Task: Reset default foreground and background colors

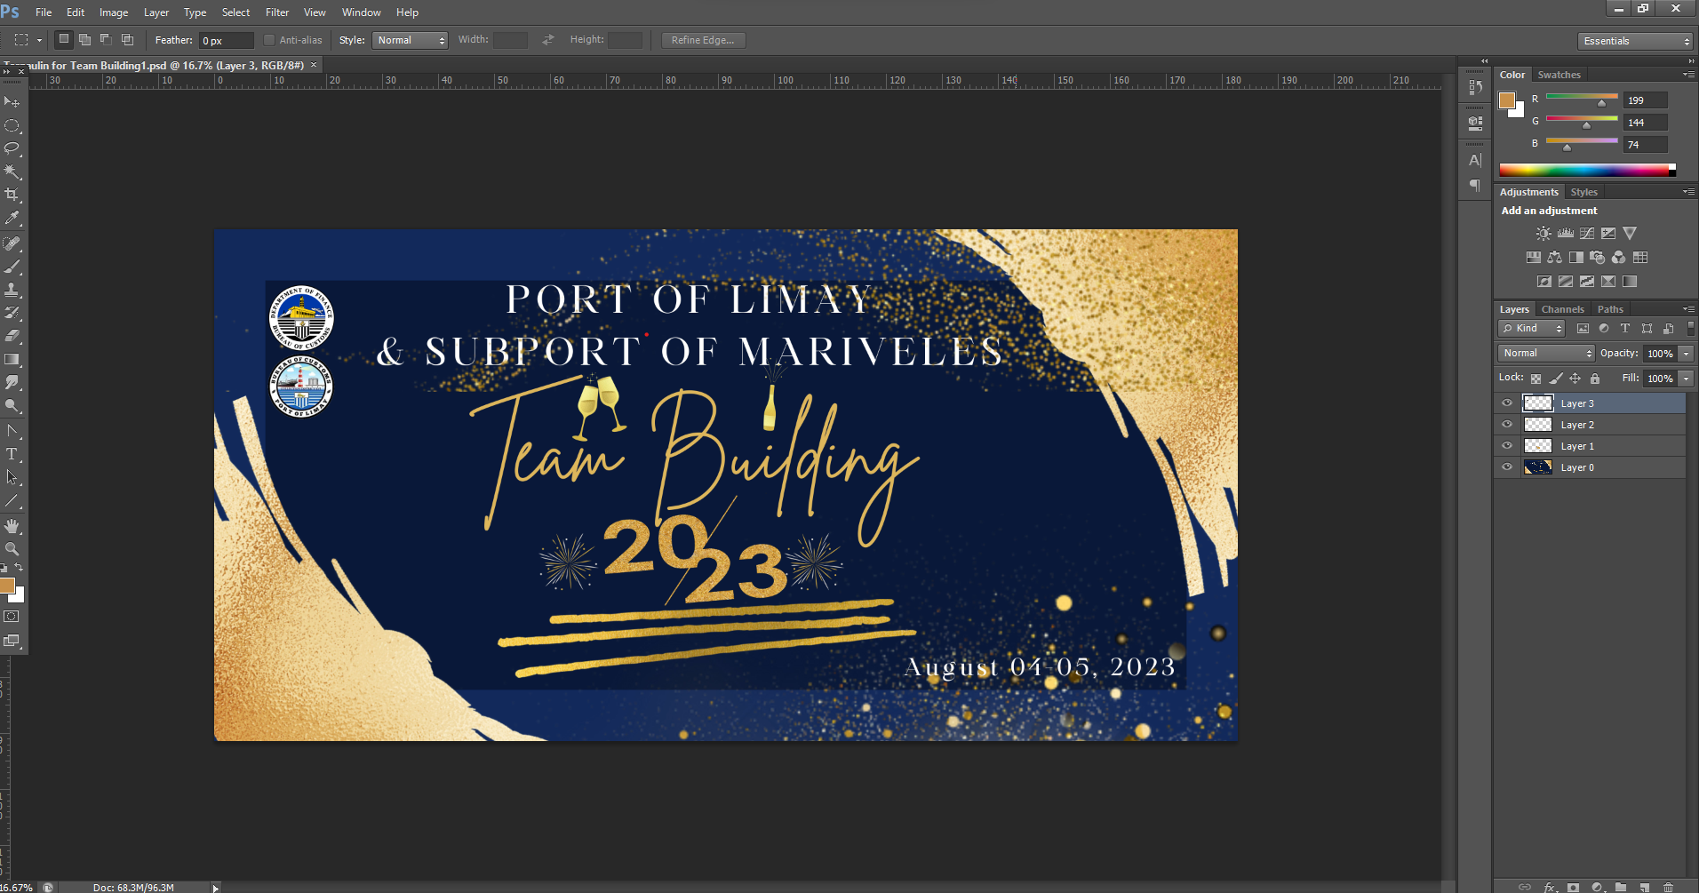Action: click(4, 567)
